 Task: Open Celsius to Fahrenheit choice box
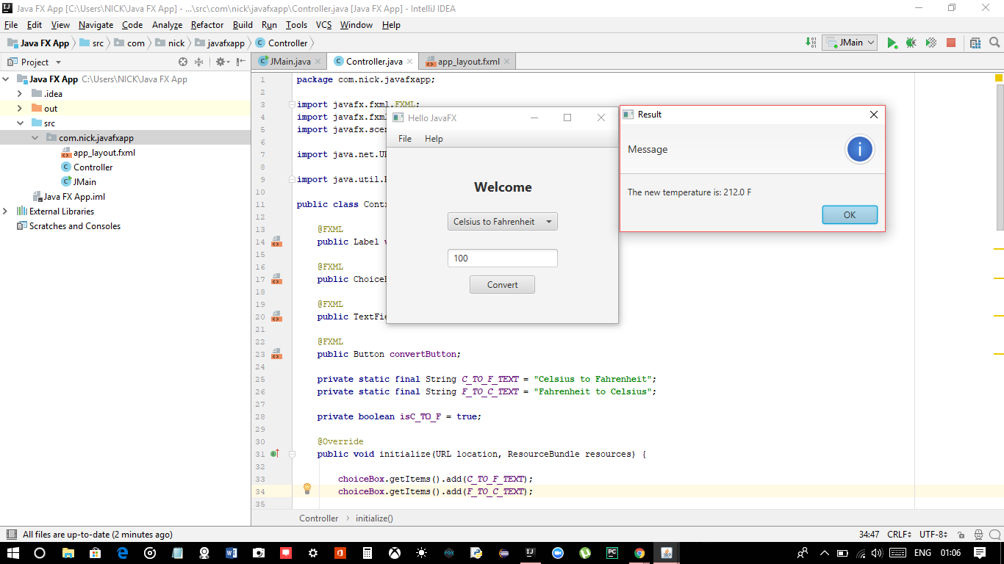tap(502, 221)
